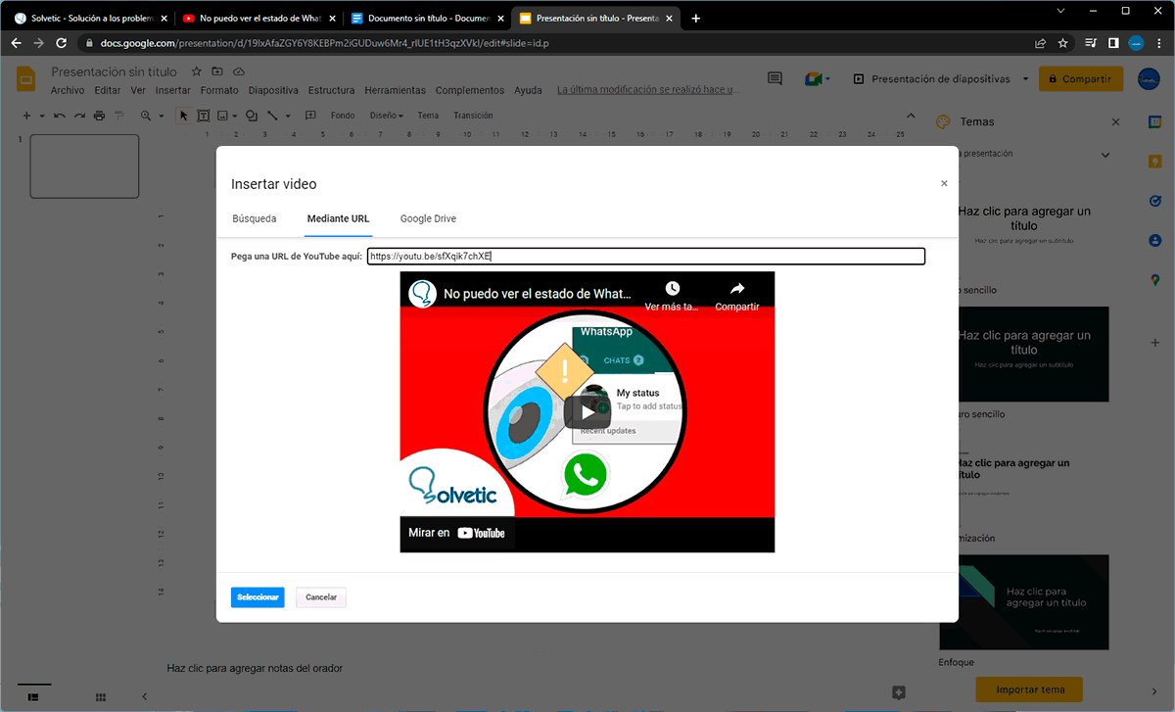Switch to filmstrip view icon
This screenshot has height=712, width=1175.
tap(33, 696)
